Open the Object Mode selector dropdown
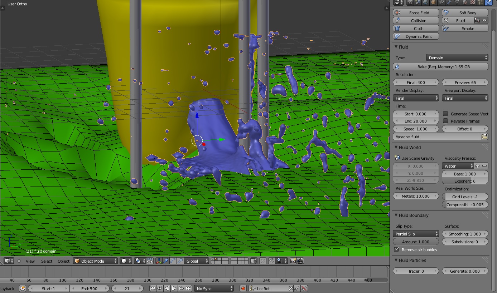This screenshot has width=497, height=293. pyautogui.click(x=95, y=261)
